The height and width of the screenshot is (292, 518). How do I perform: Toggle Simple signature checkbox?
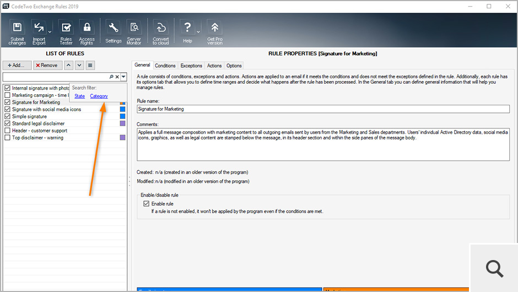pyautogui.click(x=7, y=117)
